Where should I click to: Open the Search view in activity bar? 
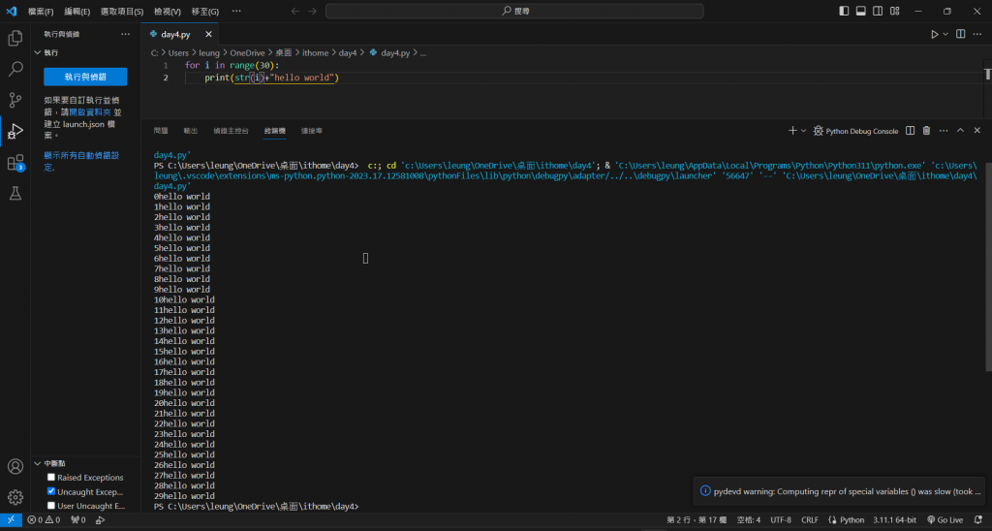15,69
